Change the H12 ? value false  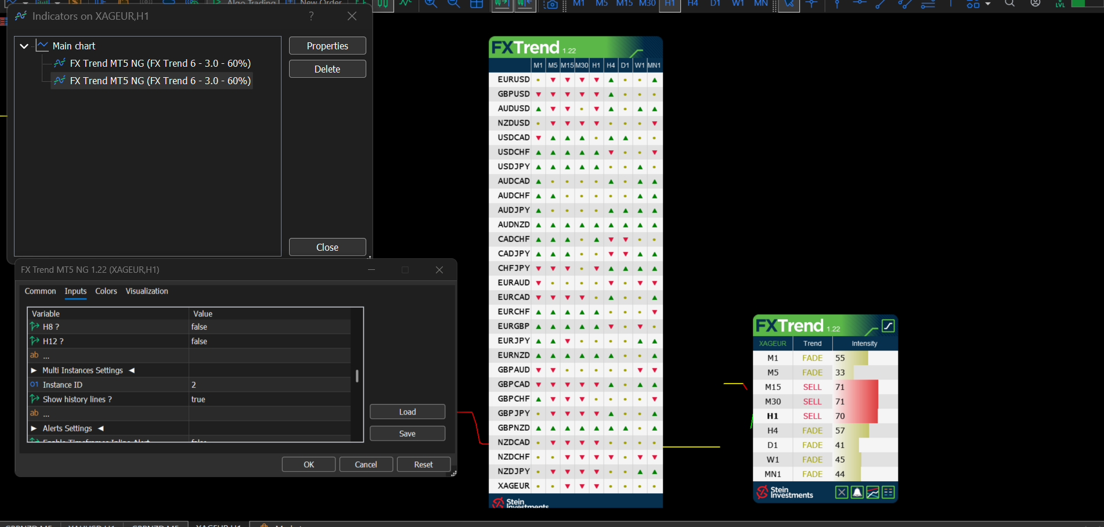(270, 341)
